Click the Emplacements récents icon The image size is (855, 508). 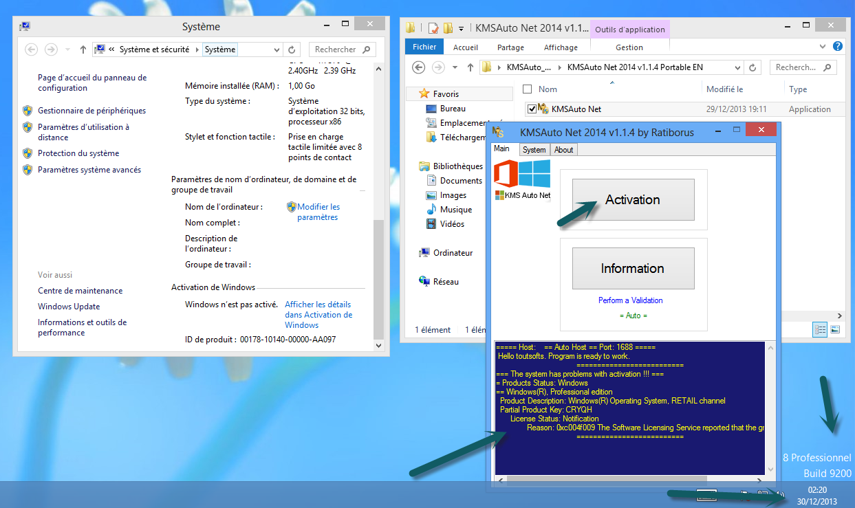tap(431, 122)
